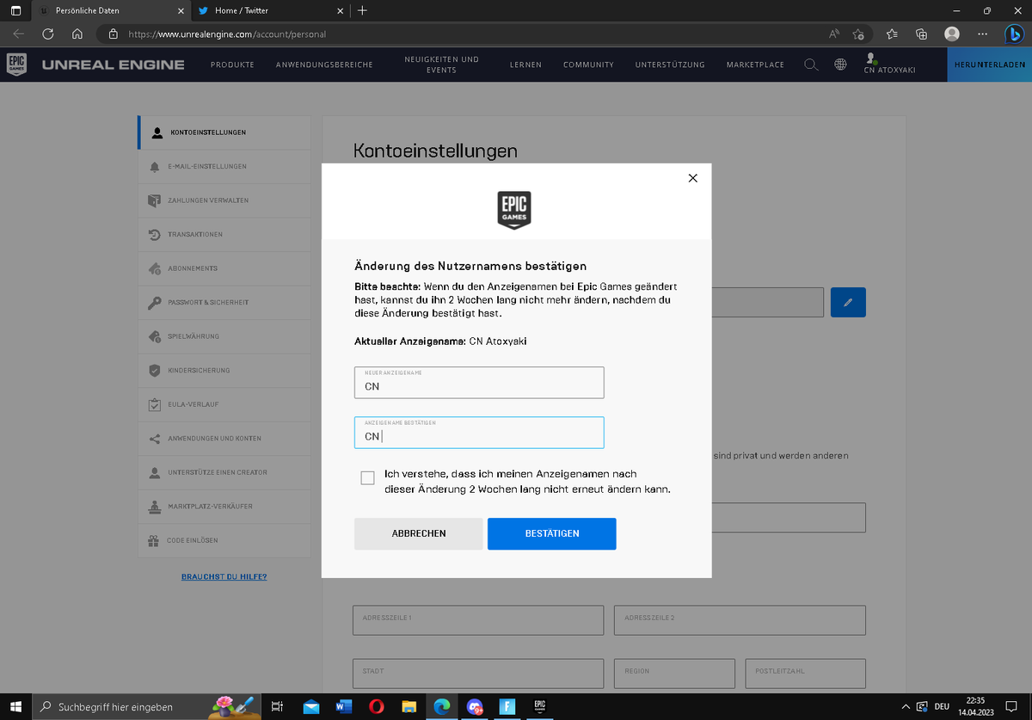Viewport: 1032px width, 720px height.
Task: Click the read aloud icon in address bar
Action: point(833,34)
